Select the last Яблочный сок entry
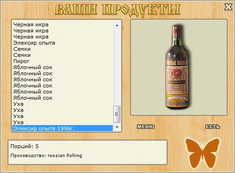 [x=62, y=98]
